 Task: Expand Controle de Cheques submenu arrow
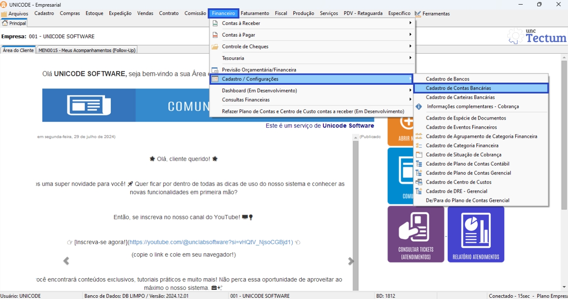410,47
